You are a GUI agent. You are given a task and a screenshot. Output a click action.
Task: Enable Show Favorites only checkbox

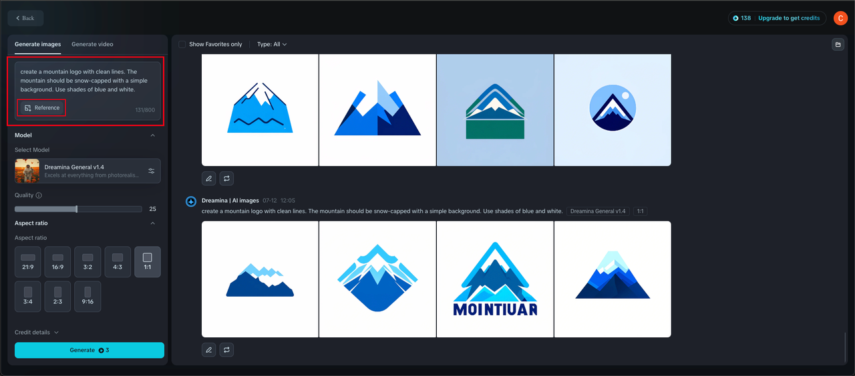point(182,44)
